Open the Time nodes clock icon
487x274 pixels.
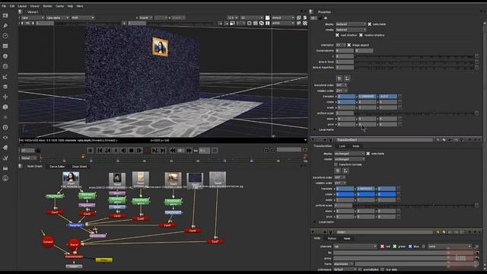pos(5,36)
